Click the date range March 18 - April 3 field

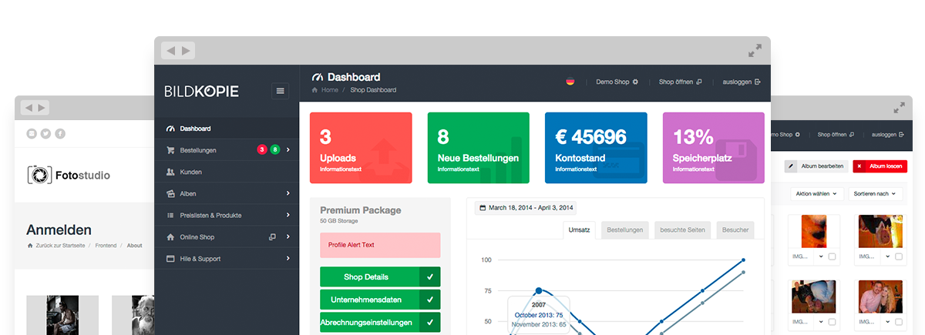(x=526, y=208)
